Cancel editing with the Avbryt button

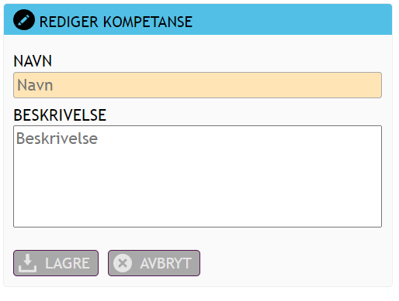(x=154, y=263)
